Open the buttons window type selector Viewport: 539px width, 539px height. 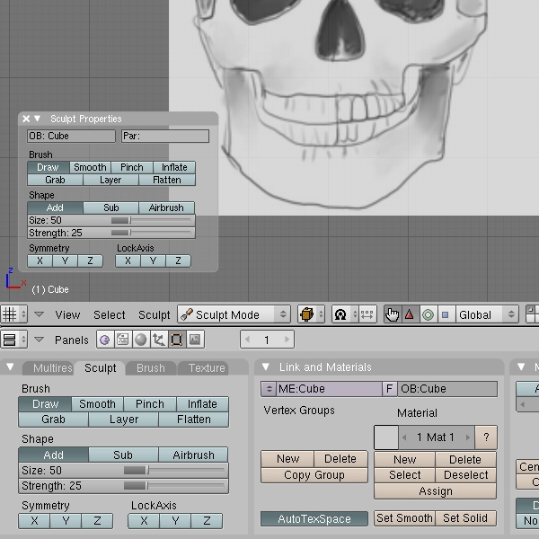[13, 340]
